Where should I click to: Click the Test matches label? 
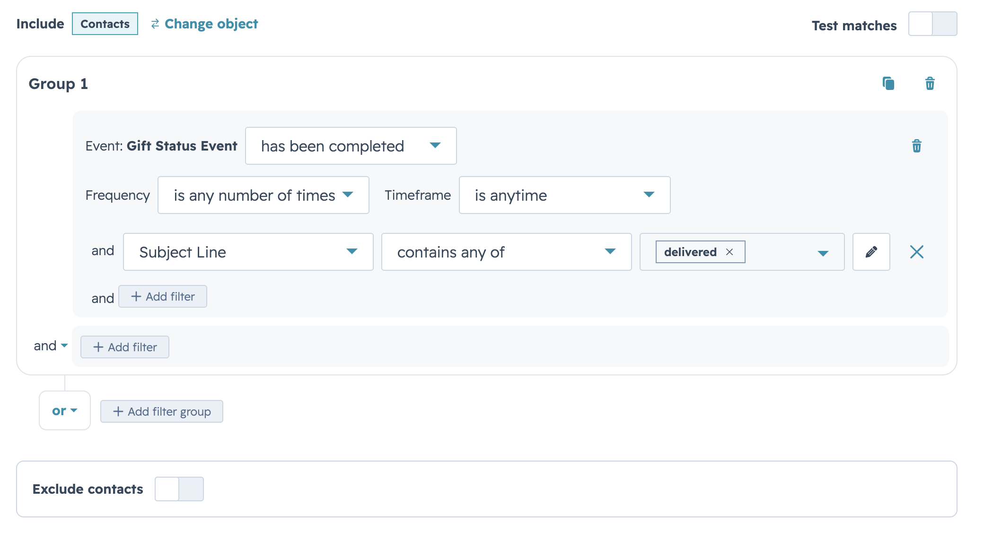pyautogui.click(x=854, y=26)
